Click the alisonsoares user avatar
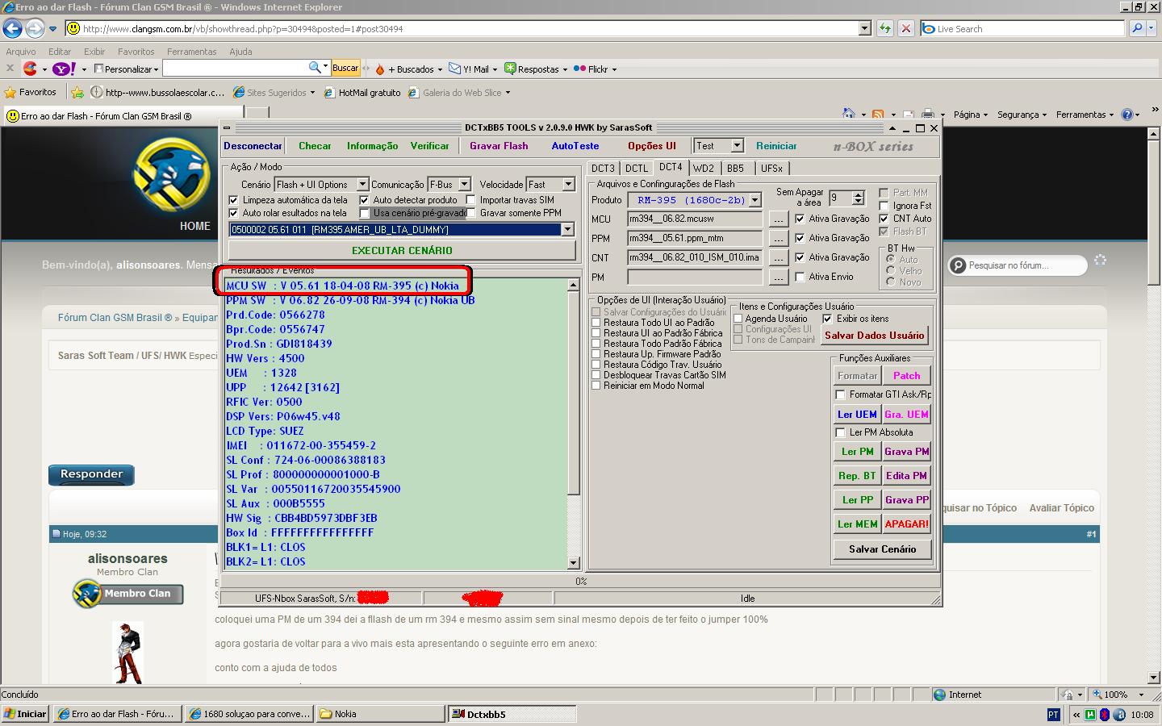1162x726 pixels. pyautogui.click(x=127, y=653)
